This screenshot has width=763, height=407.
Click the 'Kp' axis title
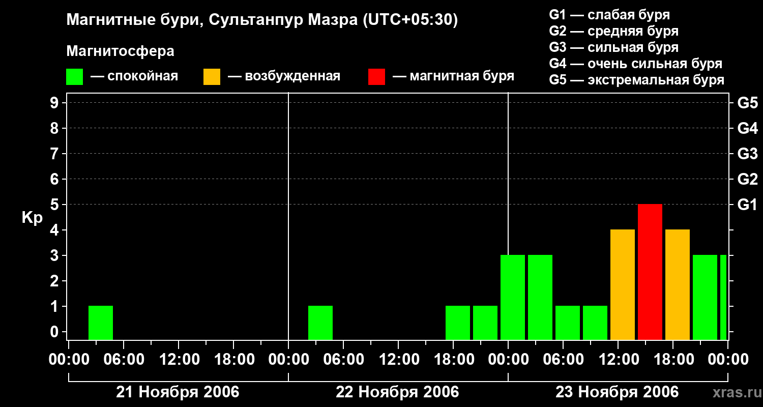(32, 218)
